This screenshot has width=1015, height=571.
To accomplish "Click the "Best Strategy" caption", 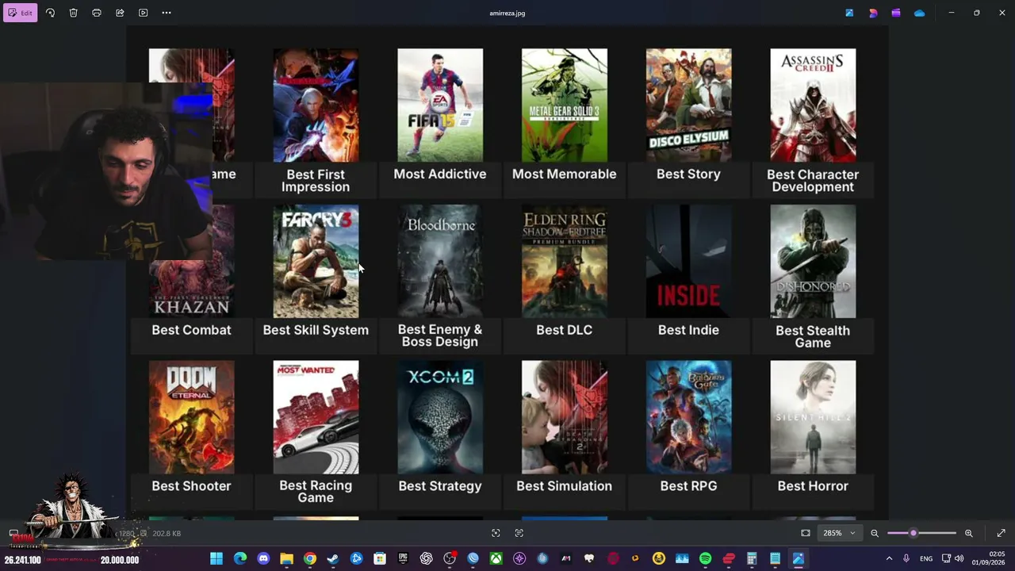I will pos(440,486).
